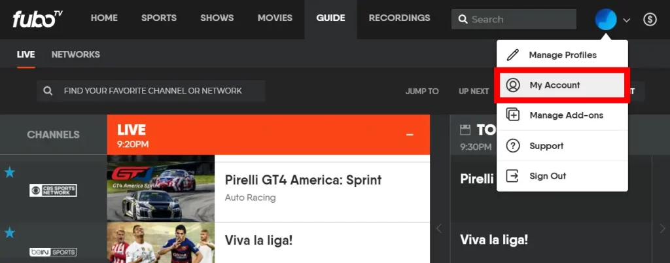
Task: Click the Sign Out arrow icon
Action: click(512, 176)
